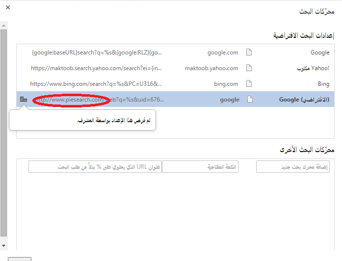Click the maktoob.yahoo.com keyword
The width and height of the screenshot is (342, 261).
point(211,68)
